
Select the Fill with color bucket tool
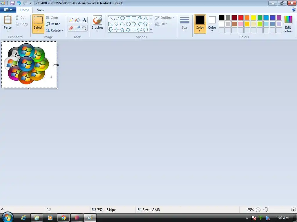[x=78, y=20]
